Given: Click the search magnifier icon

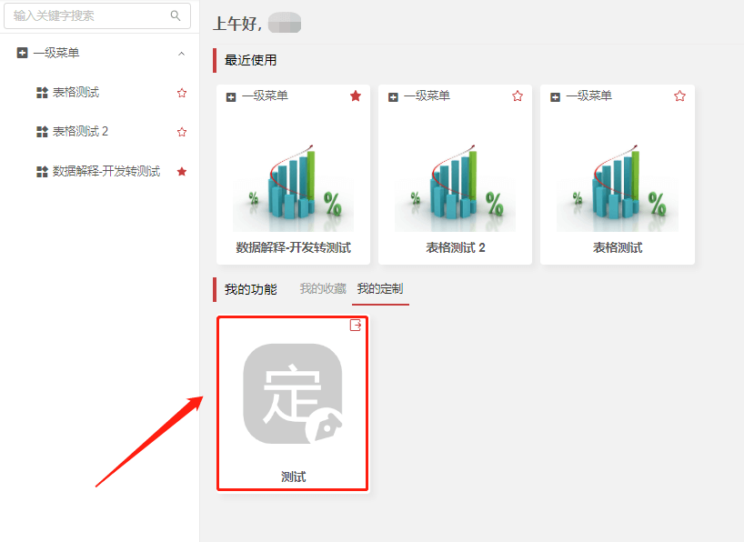Looking at the screenshot, I should (176, 15).
